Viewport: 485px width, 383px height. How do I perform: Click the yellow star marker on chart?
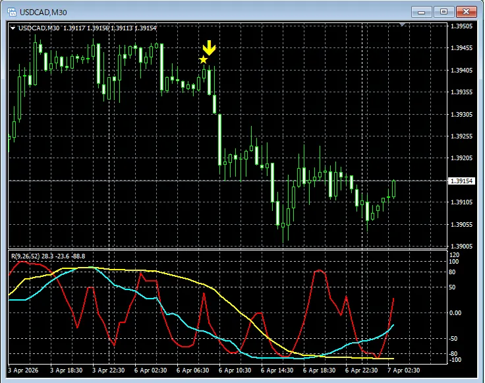click(x=203, y=60)
